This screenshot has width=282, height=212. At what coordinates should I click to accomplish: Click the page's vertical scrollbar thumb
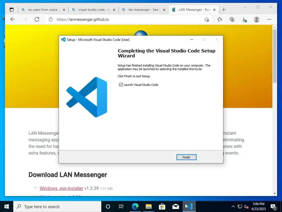pyautogui.click(x=275, y=56)
